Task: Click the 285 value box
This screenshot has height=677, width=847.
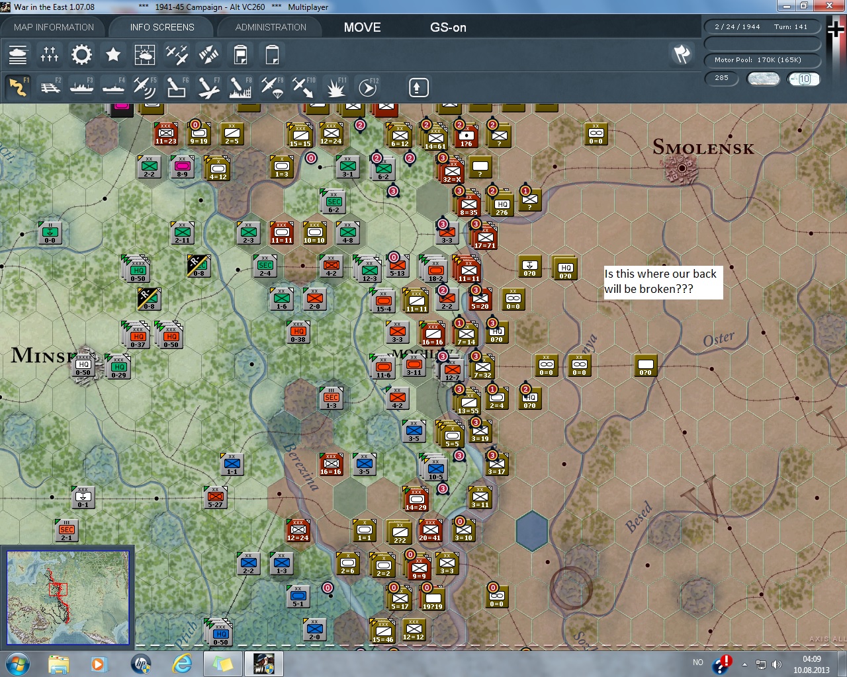Action: pyautogui.click(x=722, y=78)
